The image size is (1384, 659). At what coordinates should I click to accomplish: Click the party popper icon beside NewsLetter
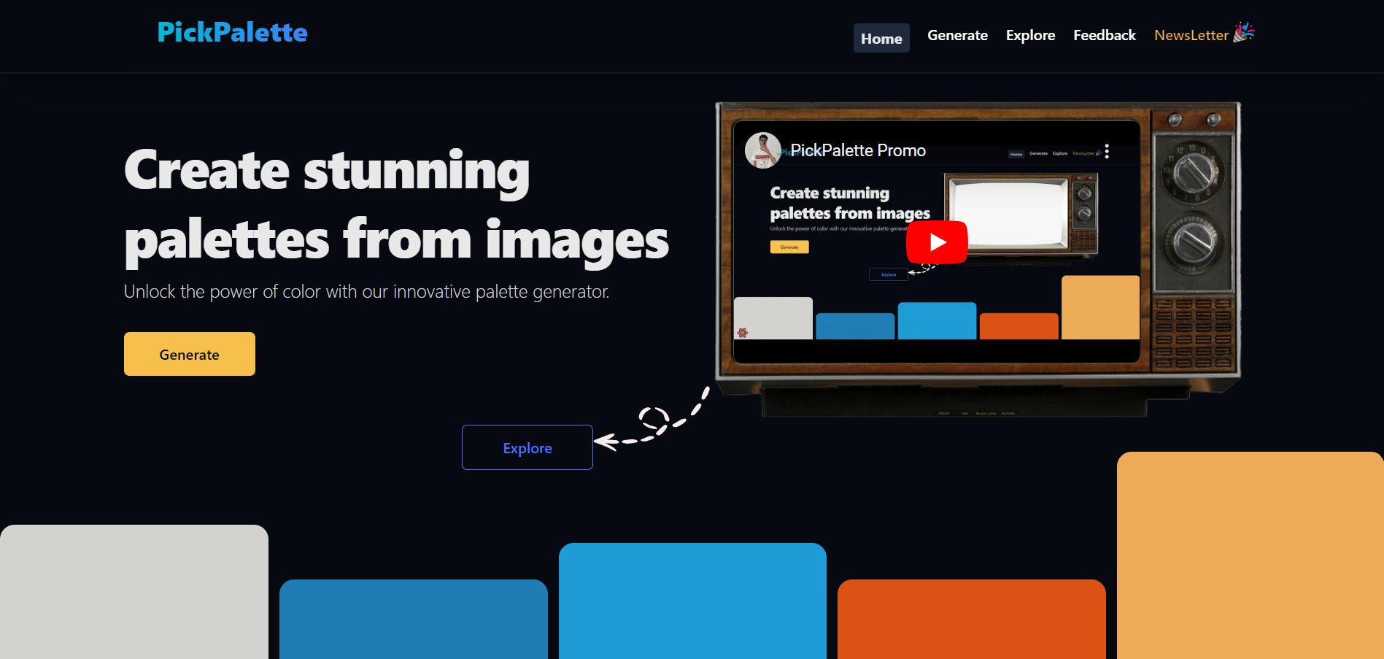click(1243, 32)
